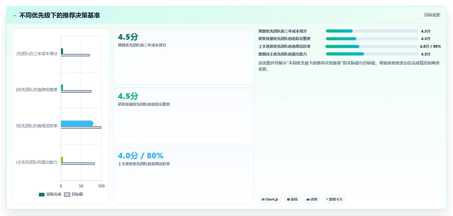Click the title 不同优先级下的推荐决策基准
Viewport: 453px width, 216px height.
(x=59, y=15)
